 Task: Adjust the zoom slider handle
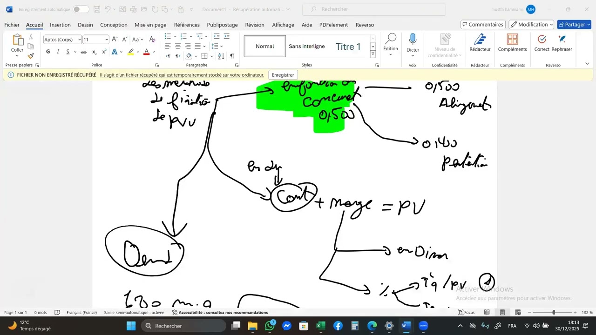pyautogui.click(x=554, y=313)
